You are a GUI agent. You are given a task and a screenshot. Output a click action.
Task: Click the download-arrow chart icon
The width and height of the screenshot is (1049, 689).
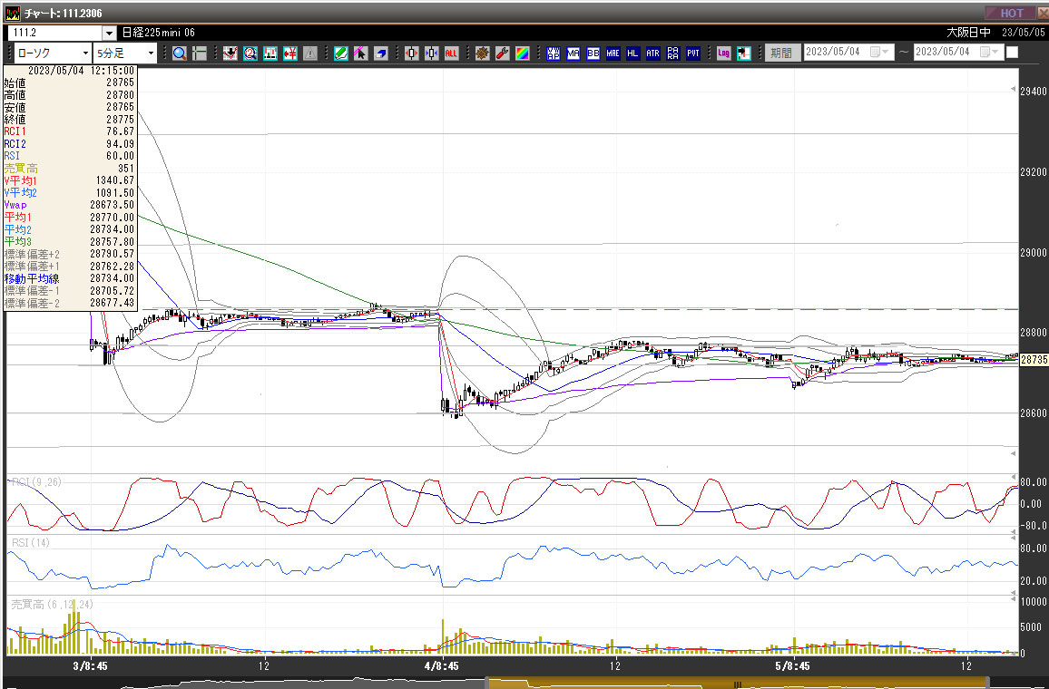pyautogui.click(x=230, y=53)
